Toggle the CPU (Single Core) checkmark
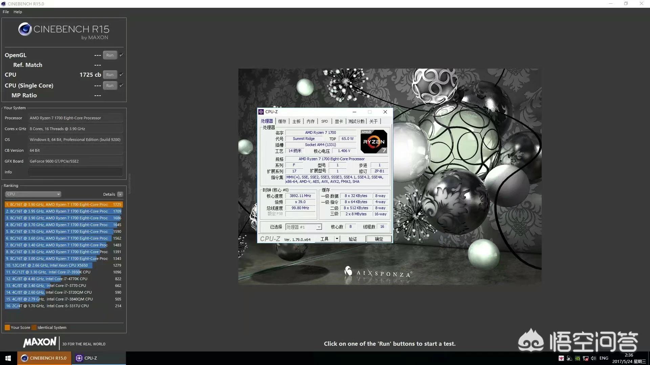650x365 pixels. pos(121,85)
